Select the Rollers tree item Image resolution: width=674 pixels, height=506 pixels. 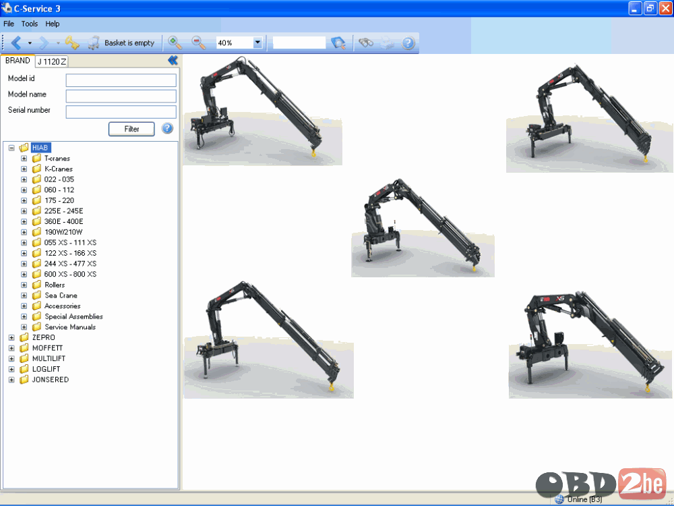coord(55,285)
